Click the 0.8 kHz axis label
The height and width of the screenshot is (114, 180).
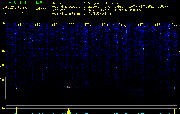click(x=2, y=80)
